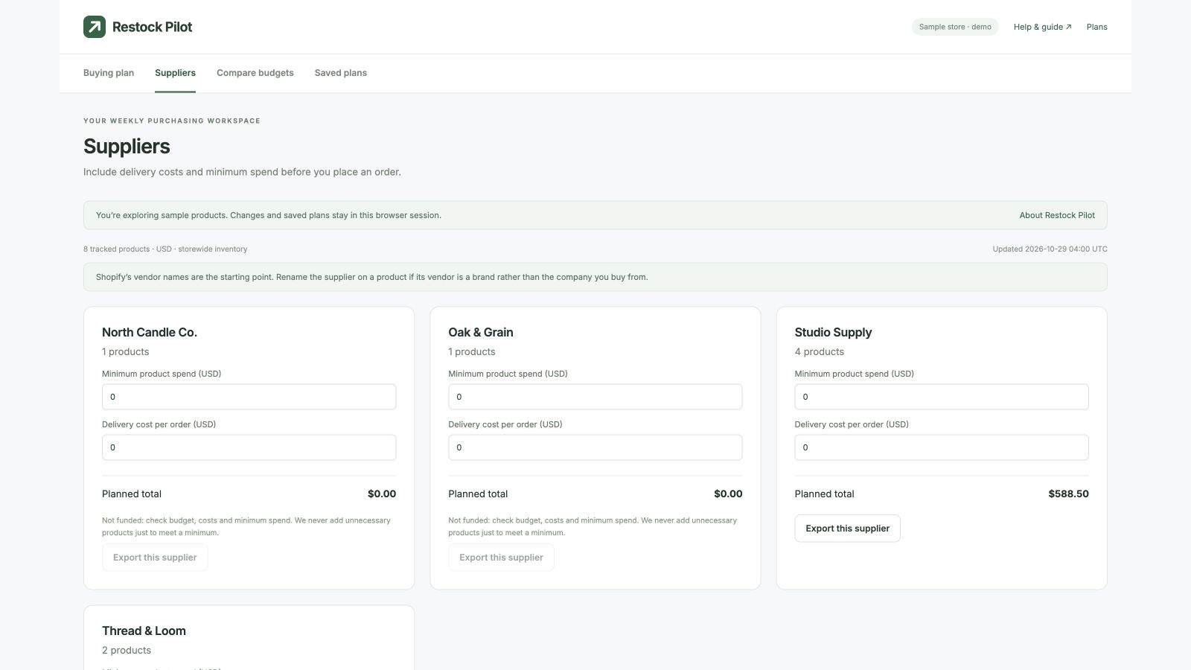This screenshot has width=1191, height=670.
Task: Open the Buying plan tab
Action: point(109,73)
